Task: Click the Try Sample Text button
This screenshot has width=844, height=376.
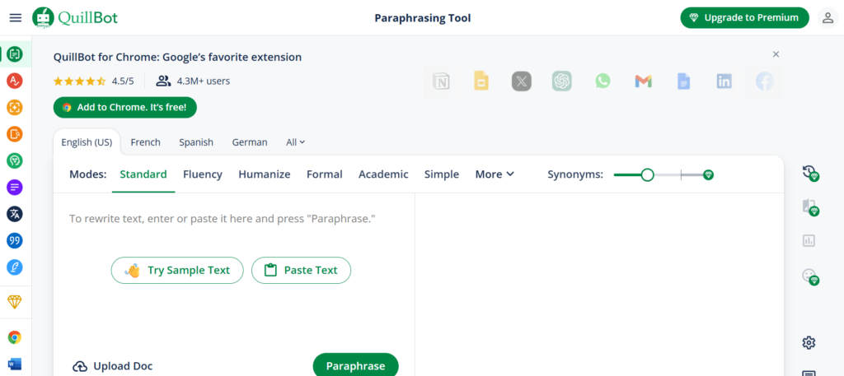Action: [177, 270]
